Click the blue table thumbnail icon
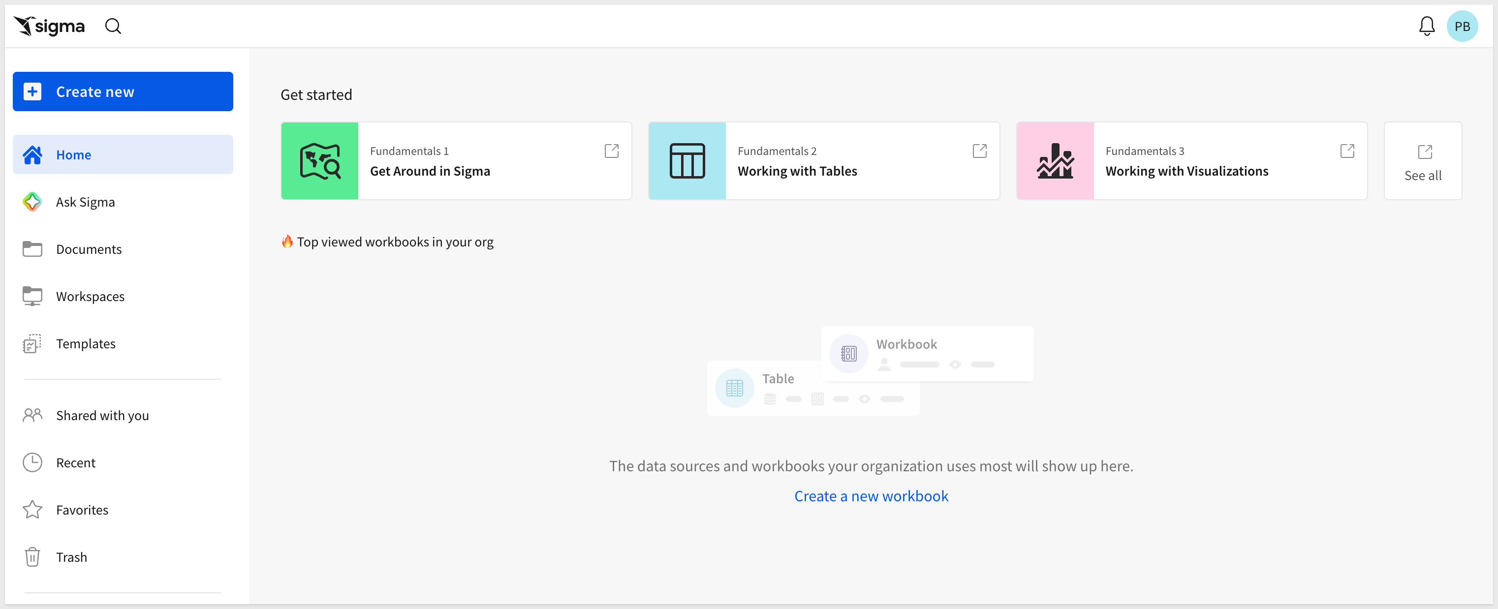 pos(687,161)
